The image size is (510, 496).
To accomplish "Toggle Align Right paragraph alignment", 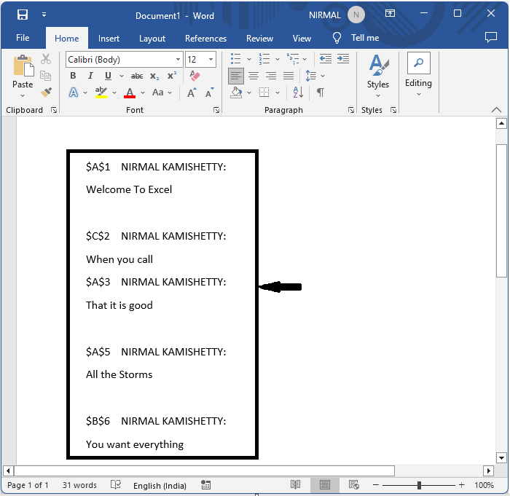I will click(x=271, y=76).
